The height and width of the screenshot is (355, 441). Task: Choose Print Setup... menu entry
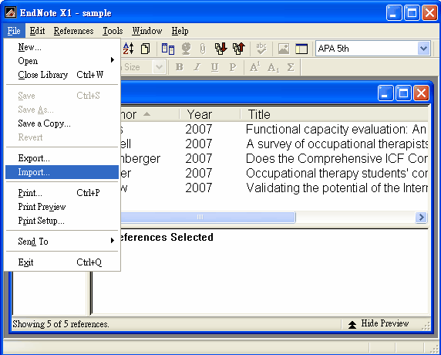62,221
